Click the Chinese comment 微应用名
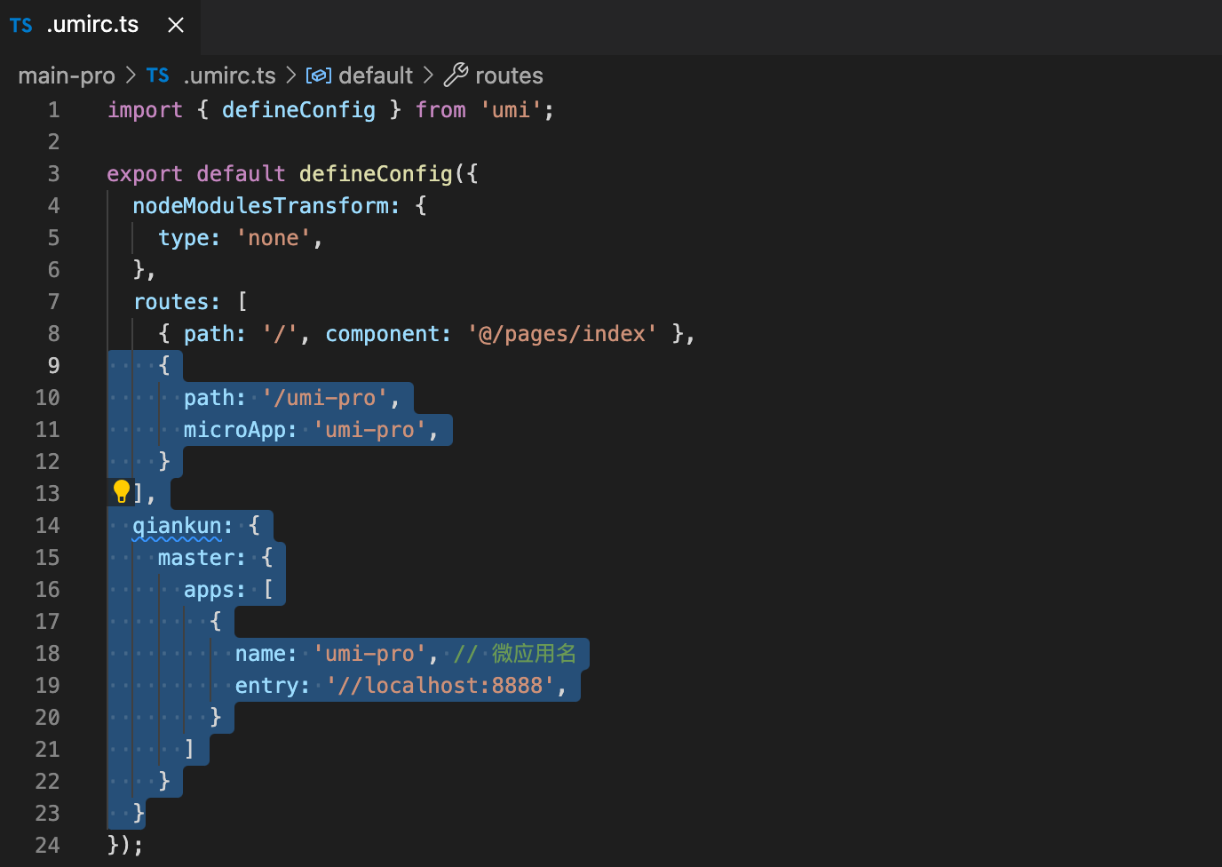1222x867 pixels. (534, 654)
